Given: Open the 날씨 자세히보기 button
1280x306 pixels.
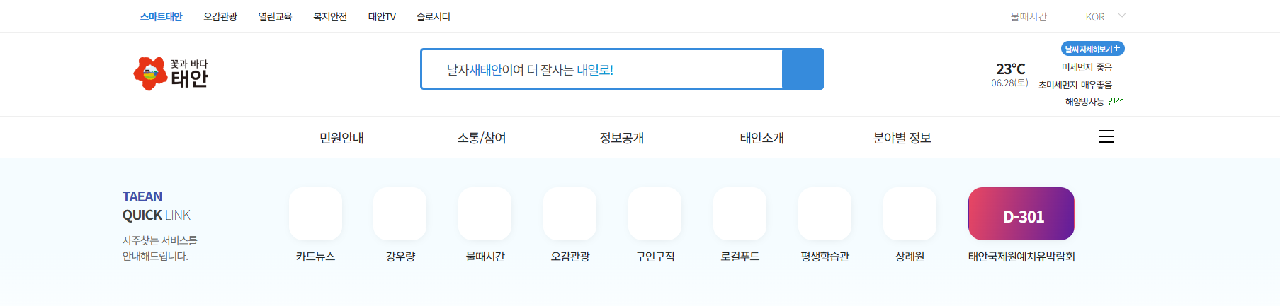Looking at the screenshot, I should [x=1092, y=49].
